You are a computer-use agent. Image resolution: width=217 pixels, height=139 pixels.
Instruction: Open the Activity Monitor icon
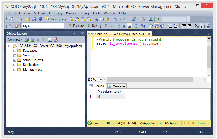pyautogui.click(x=150, y=19)
